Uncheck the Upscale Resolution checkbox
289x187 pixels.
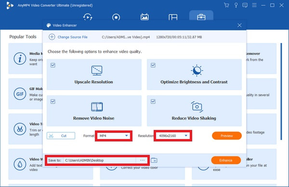(53, 65)
